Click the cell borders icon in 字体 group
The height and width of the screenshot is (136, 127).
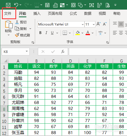click(x=65, y=33)
